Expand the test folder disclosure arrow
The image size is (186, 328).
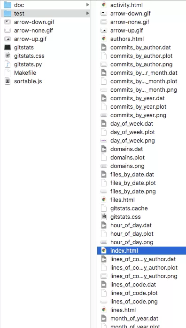[88, 13]
